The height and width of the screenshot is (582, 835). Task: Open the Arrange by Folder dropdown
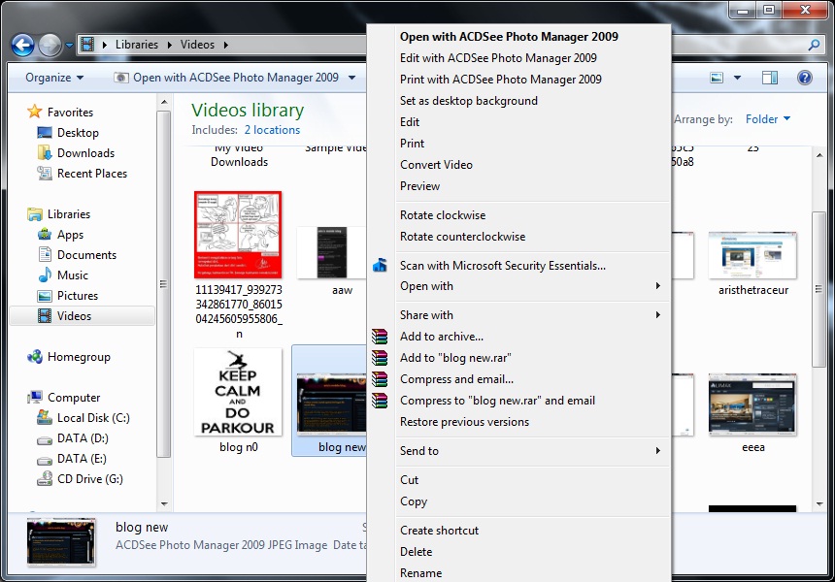767,119
